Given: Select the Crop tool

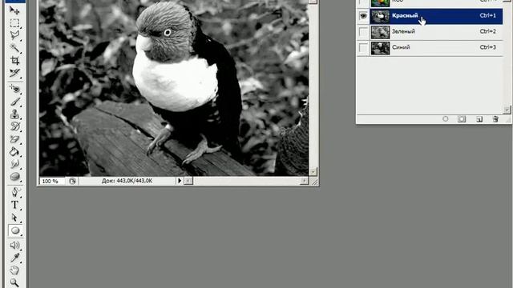Looking at the screenshot, I should [14, 61].
